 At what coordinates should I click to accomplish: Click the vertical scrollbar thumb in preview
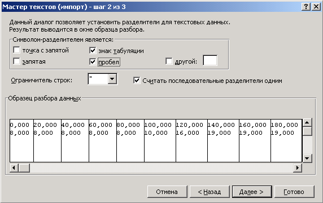[x=307, y=131]
